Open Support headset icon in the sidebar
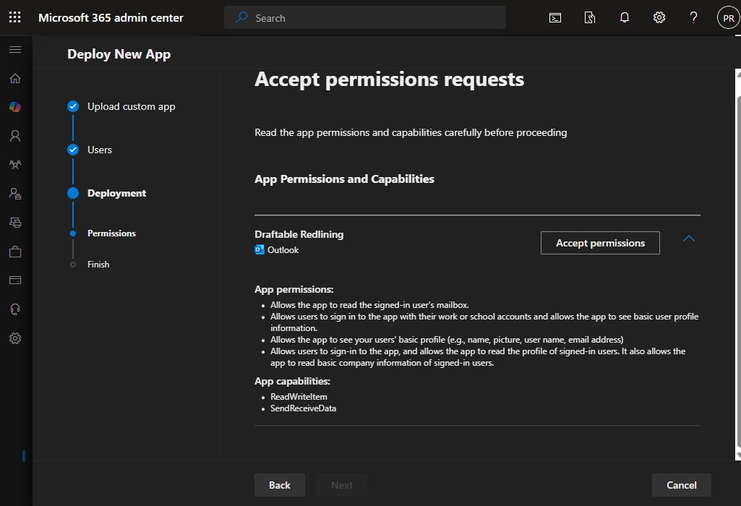This screenshot has width=741, height=506. pyautogui.click(x=15, y=309)
